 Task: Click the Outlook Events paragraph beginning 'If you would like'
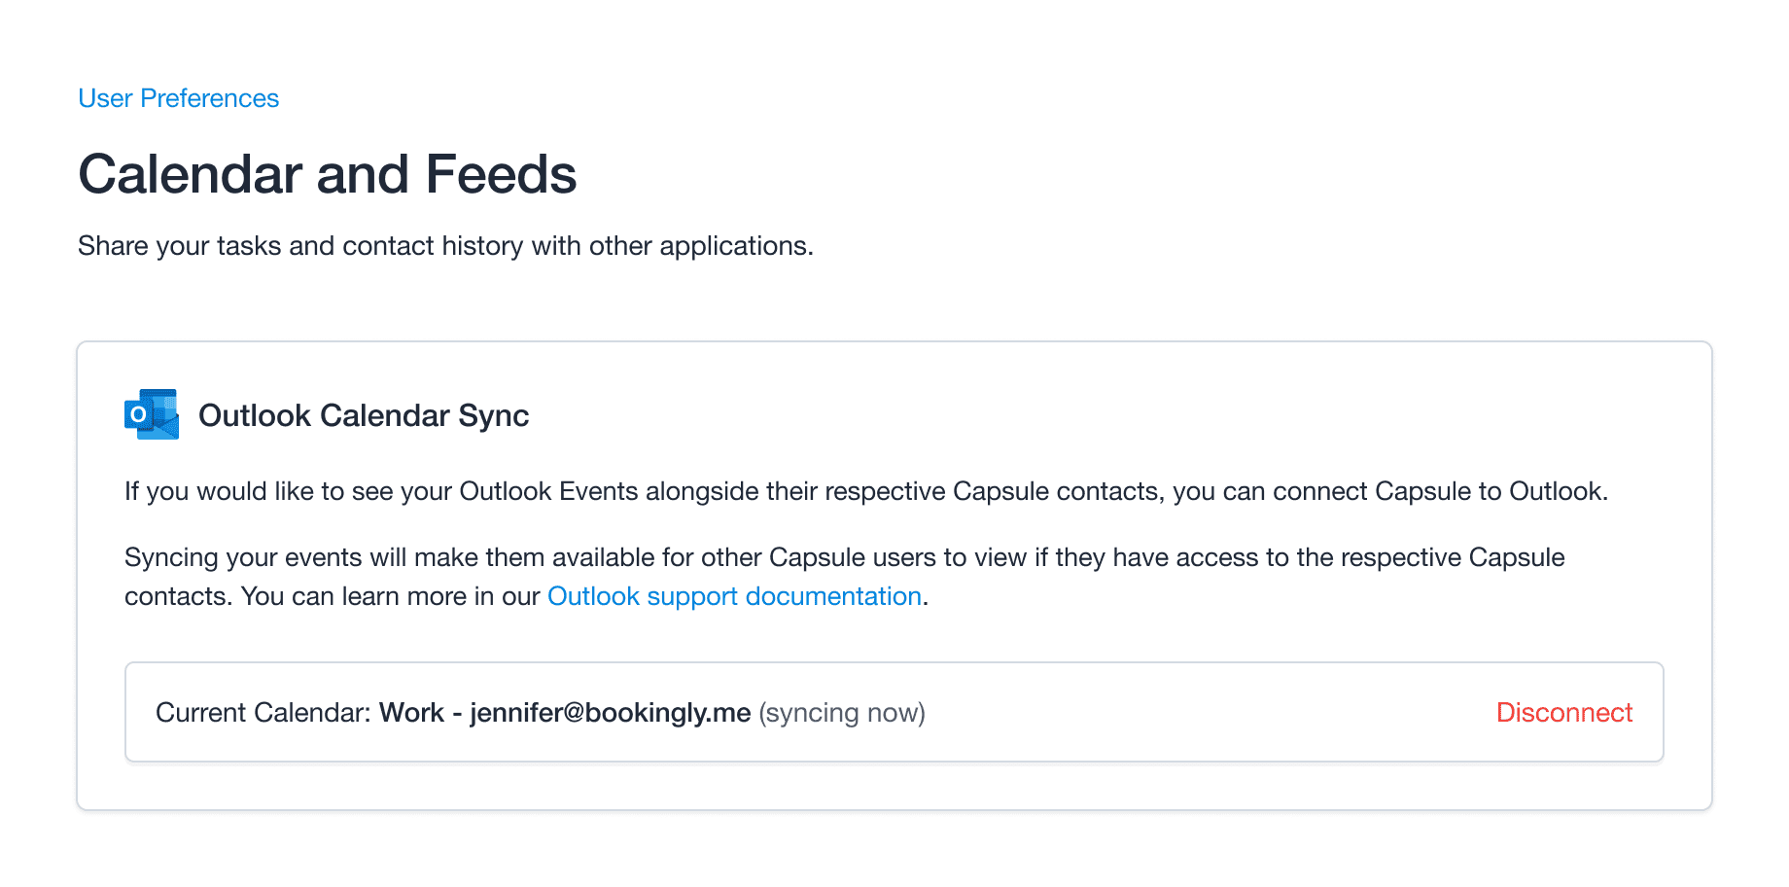(866, 491)
